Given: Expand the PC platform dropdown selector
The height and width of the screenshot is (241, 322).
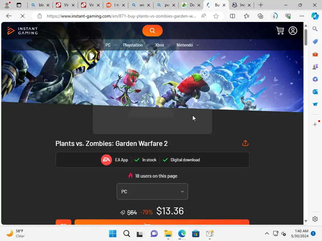Looking at the screenshot, I should click(x=152, y=191).
